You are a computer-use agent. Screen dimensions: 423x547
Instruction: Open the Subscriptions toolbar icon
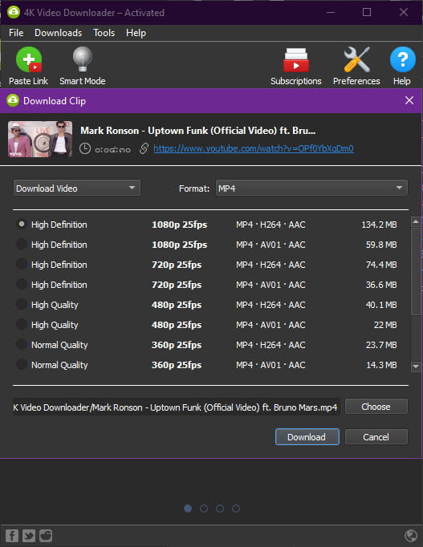[x=295, y=60]
